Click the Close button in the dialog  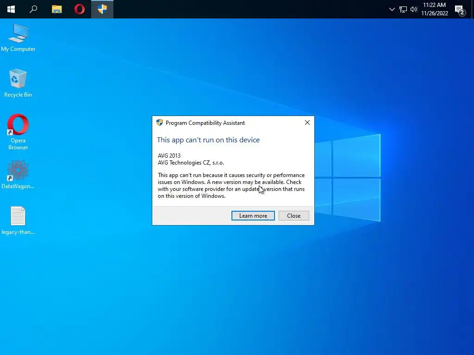point(294,215)
